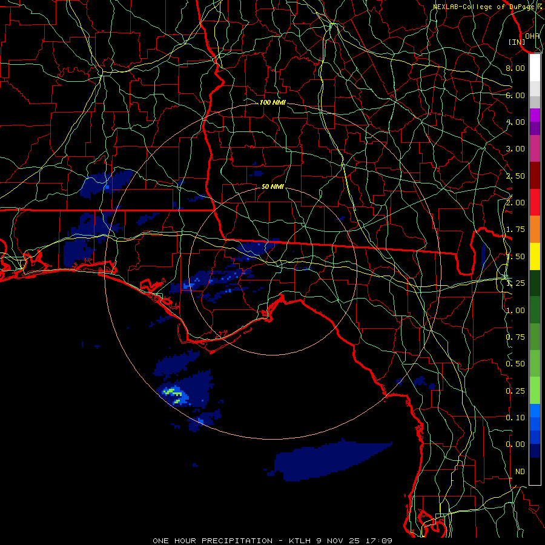Image resolution: width=545 pixels, height=545 pixels.
Task: Click the KTLH station identifier in caption
Action: 300,541
